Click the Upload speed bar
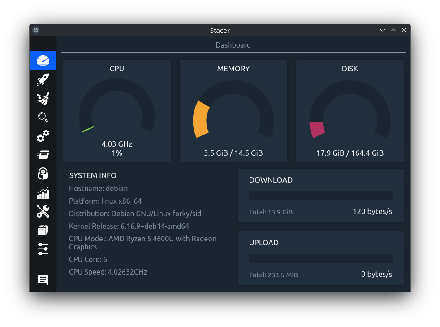 point(321,258)
